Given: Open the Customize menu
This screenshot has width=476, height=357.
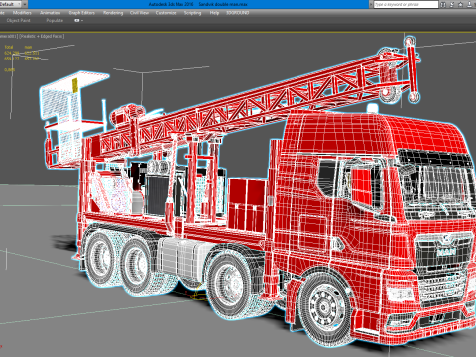Looking at the screenshot, I should (x=166, y=13).
